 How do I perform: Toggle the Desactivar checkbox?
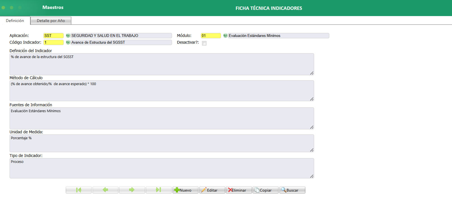204,43
